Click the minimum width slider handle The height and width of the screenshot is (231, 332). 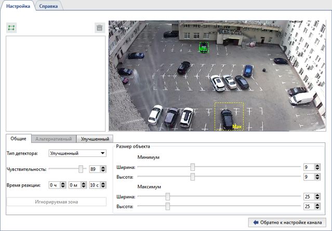193,167
